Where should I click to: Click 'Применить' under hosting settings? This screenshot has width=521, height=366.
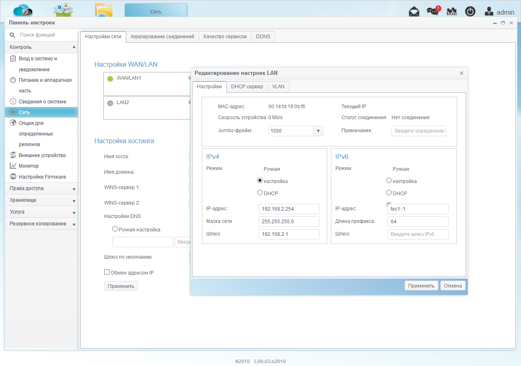coord(121,286)
